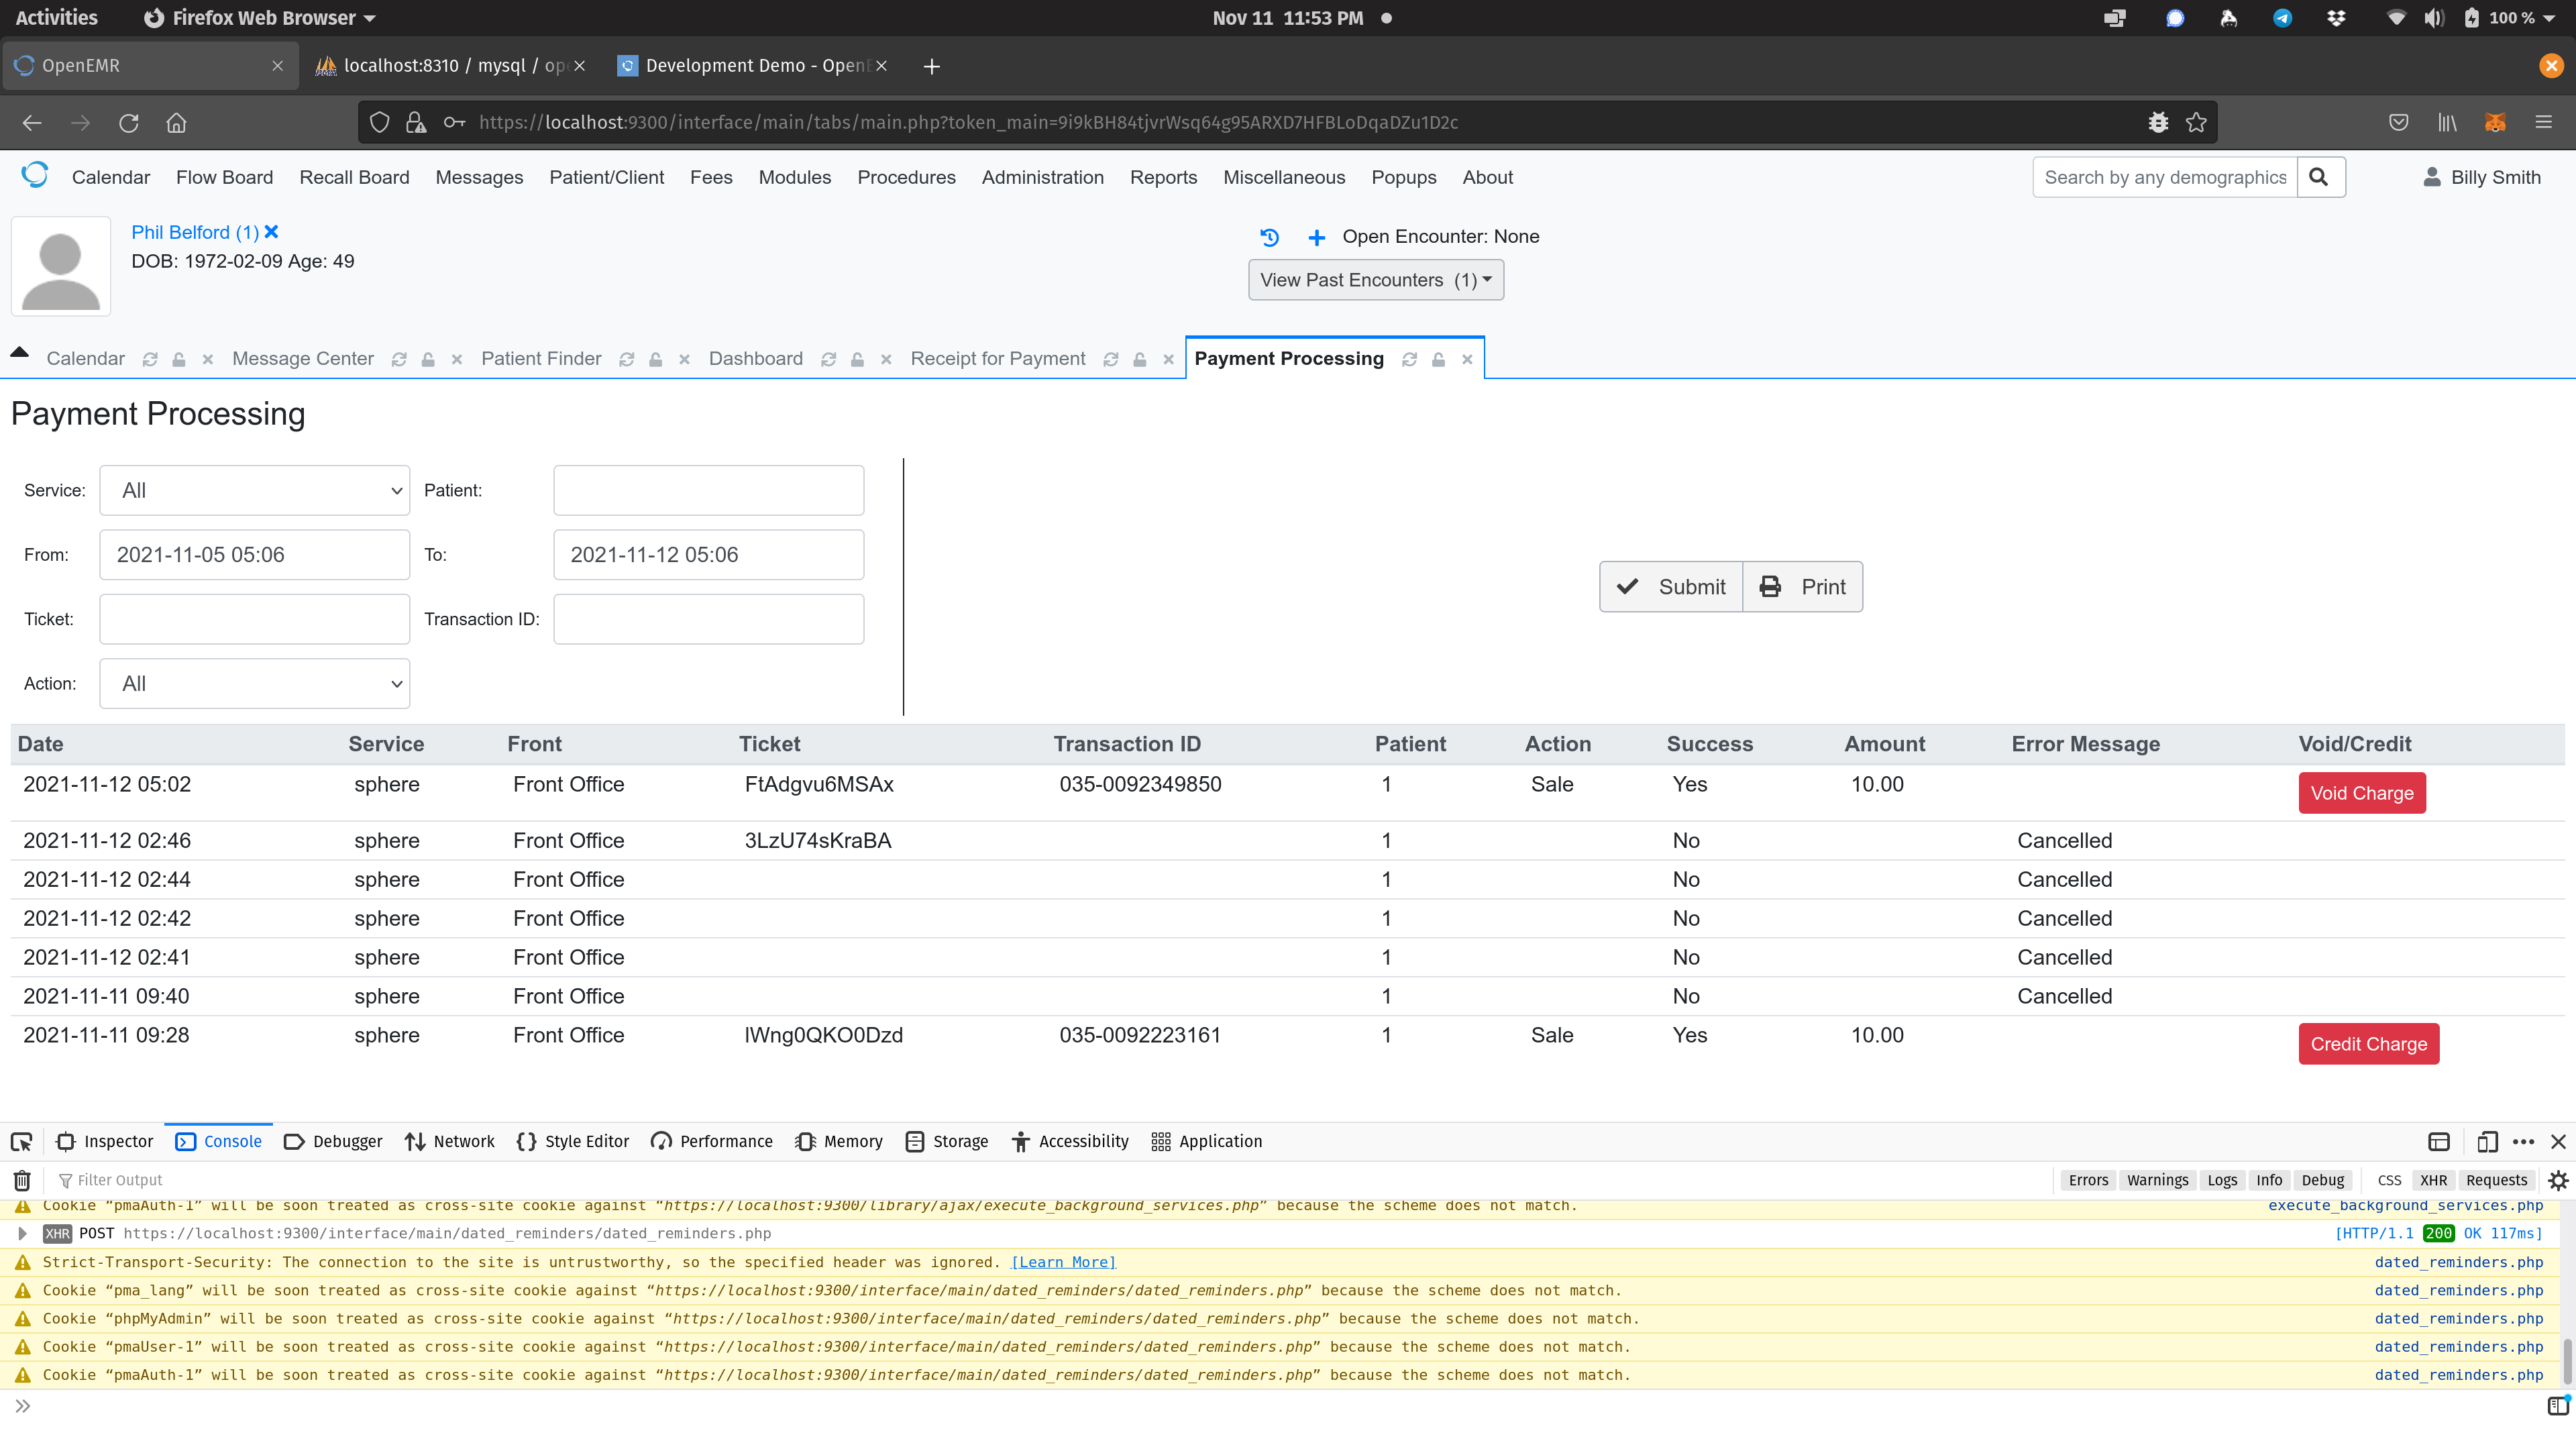Open the Action dropdown
2576x1449 pixels.
click(x=254, y=683)
